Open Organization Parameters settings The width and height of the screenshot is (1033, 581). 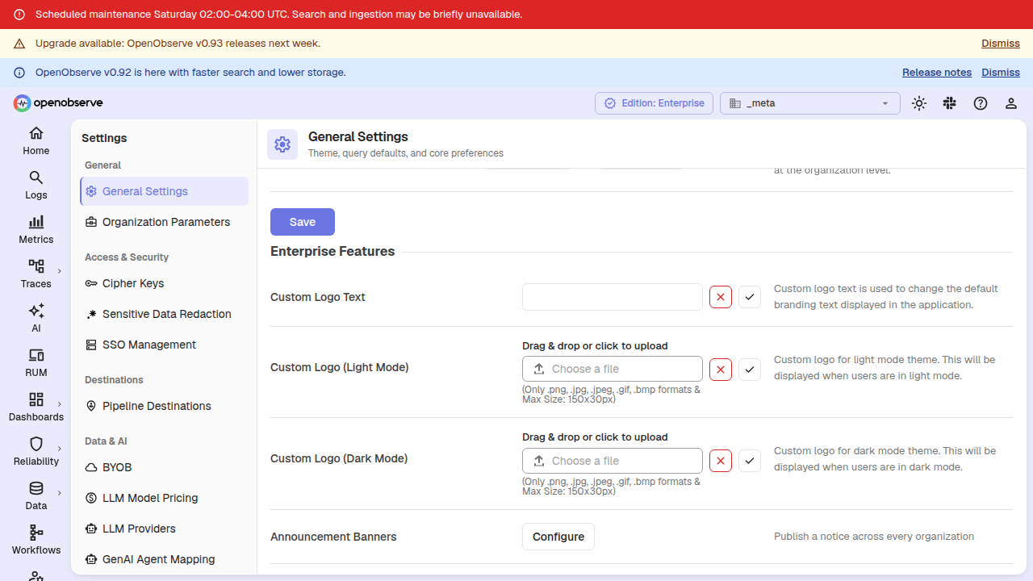pos(165,222)
